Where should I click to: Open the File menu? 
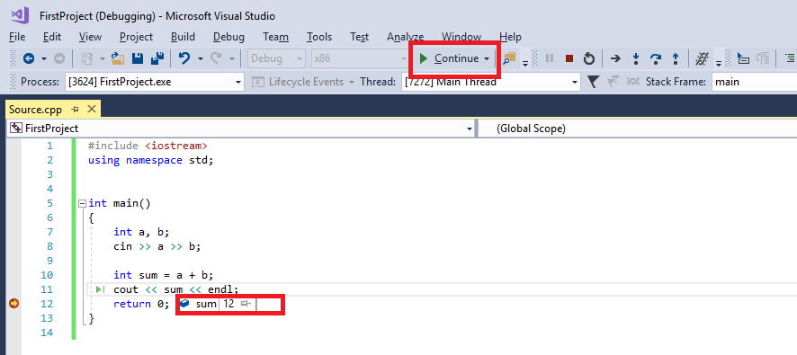(x=17, y=37)
